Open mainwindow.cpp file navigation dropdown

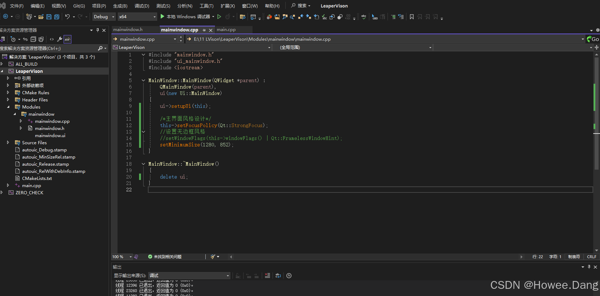145,39
